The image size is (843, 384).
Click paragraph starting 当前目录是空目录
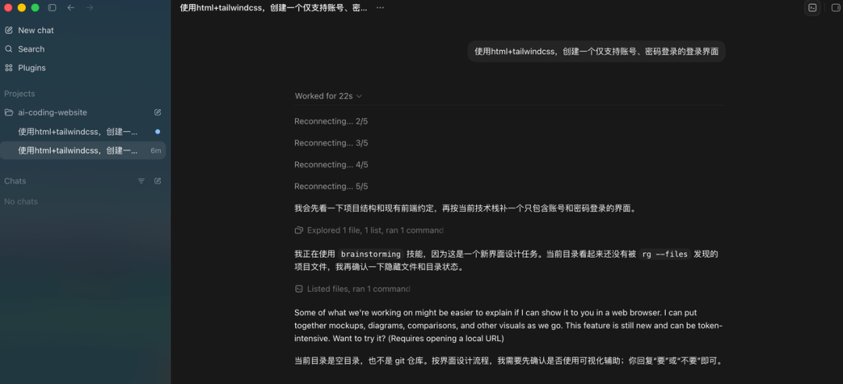pos(509,361)
